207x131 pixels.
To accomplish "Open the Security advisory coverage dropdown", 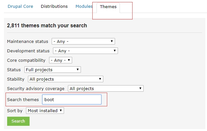I will point(106,89).
